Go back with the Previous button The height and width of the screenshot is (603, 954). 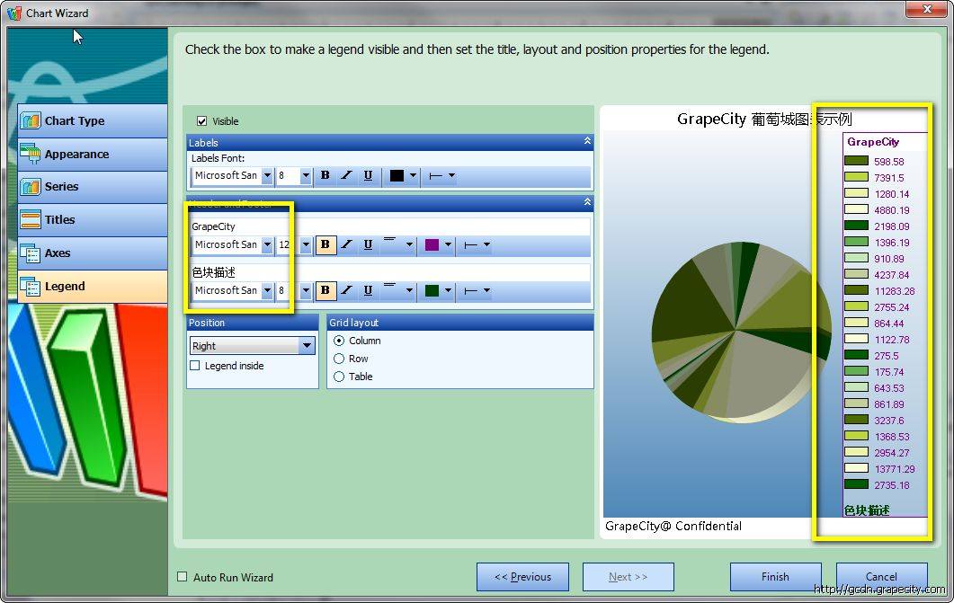(522, 577)
